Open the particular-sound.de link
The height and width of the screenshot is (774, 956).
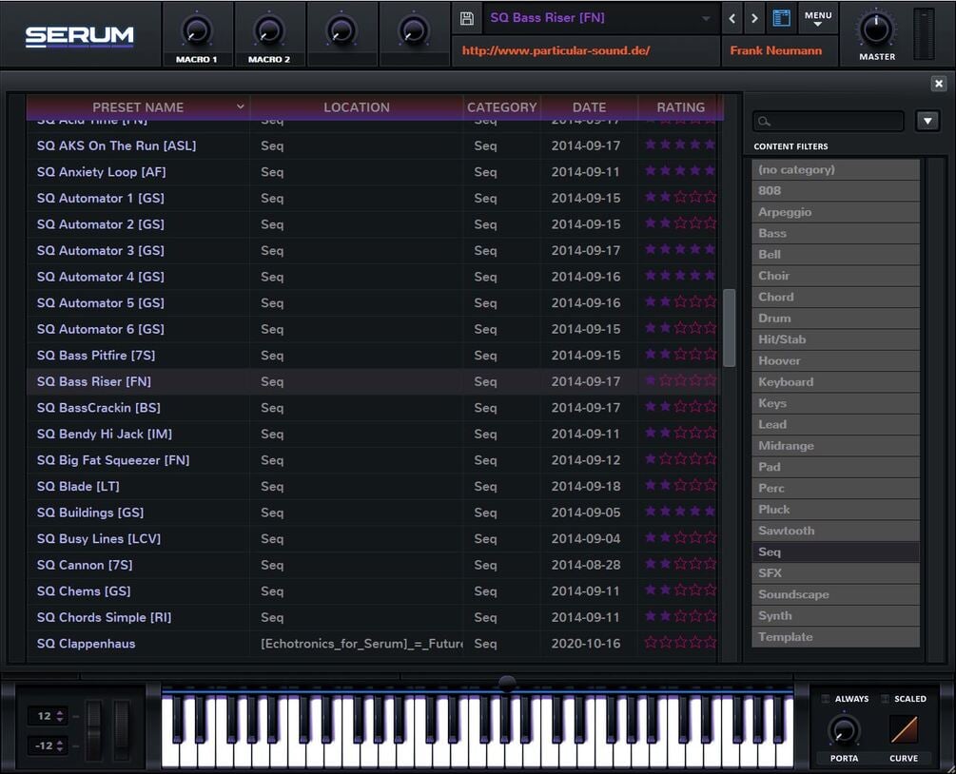[556, 50]
